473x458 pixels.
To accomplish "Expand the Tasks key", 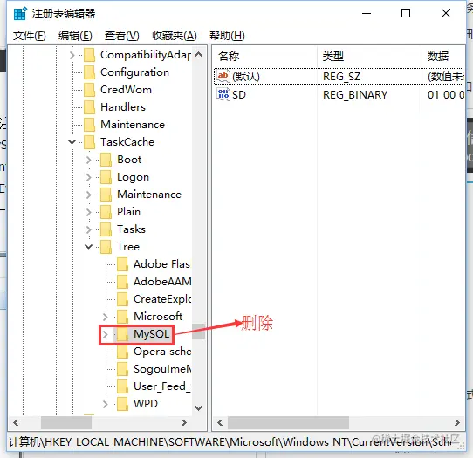I will click(x=89, y=229).
